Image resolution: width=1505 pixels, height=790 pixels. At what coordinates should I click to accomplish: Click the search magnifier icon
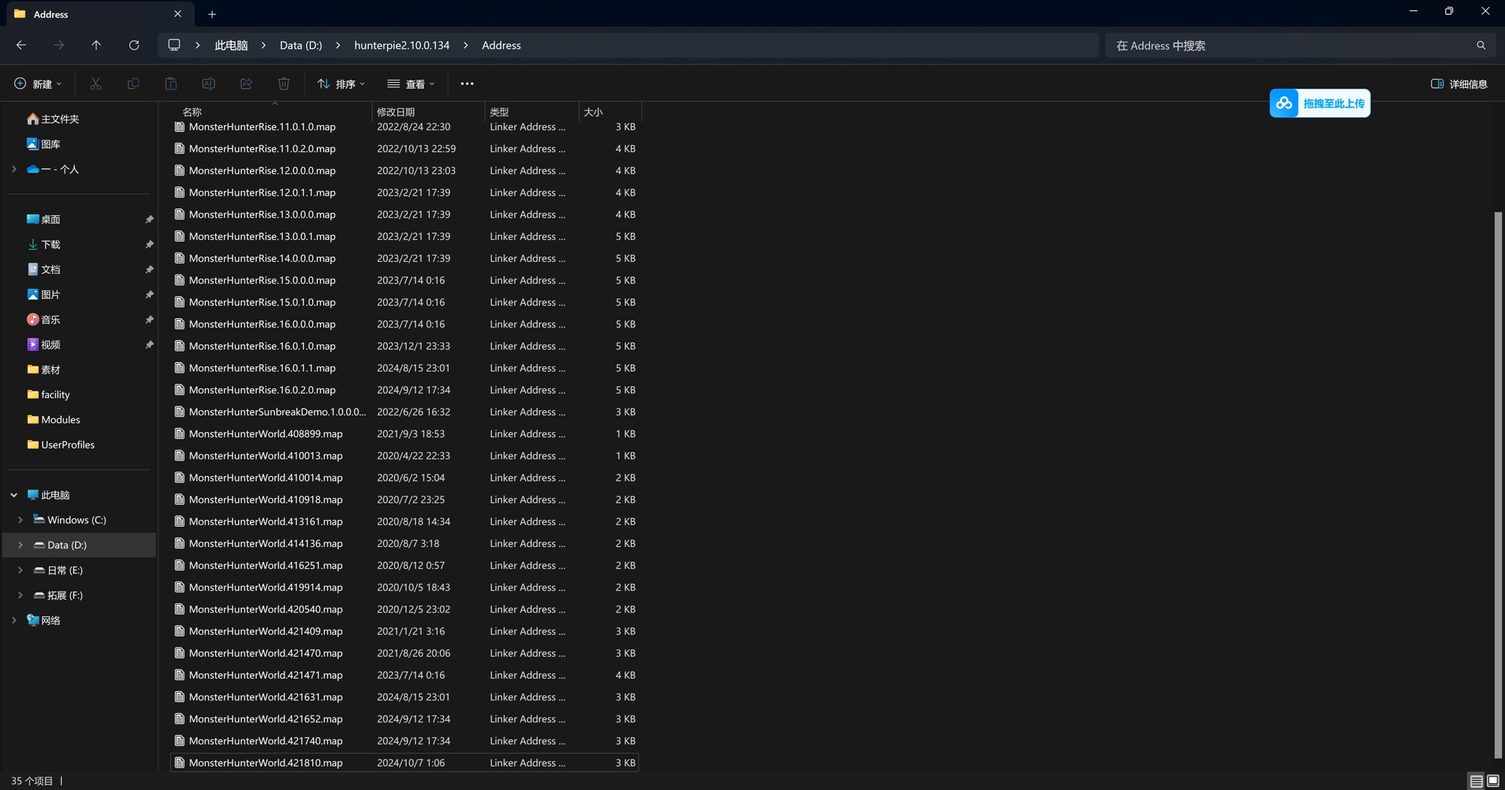pyautogui.click(x=1481, y=45)
